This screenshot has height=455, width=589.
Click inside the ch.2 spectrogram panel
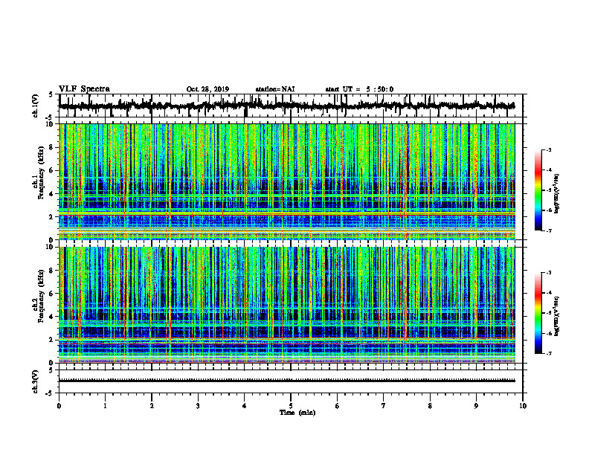pyautogui.click(x=287, y=305)
